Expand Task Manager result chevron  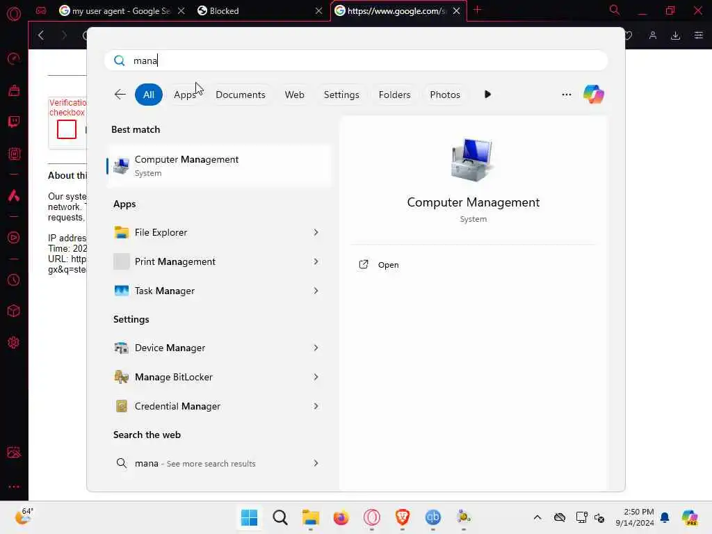pyautogui.click(x=316, y=291)
